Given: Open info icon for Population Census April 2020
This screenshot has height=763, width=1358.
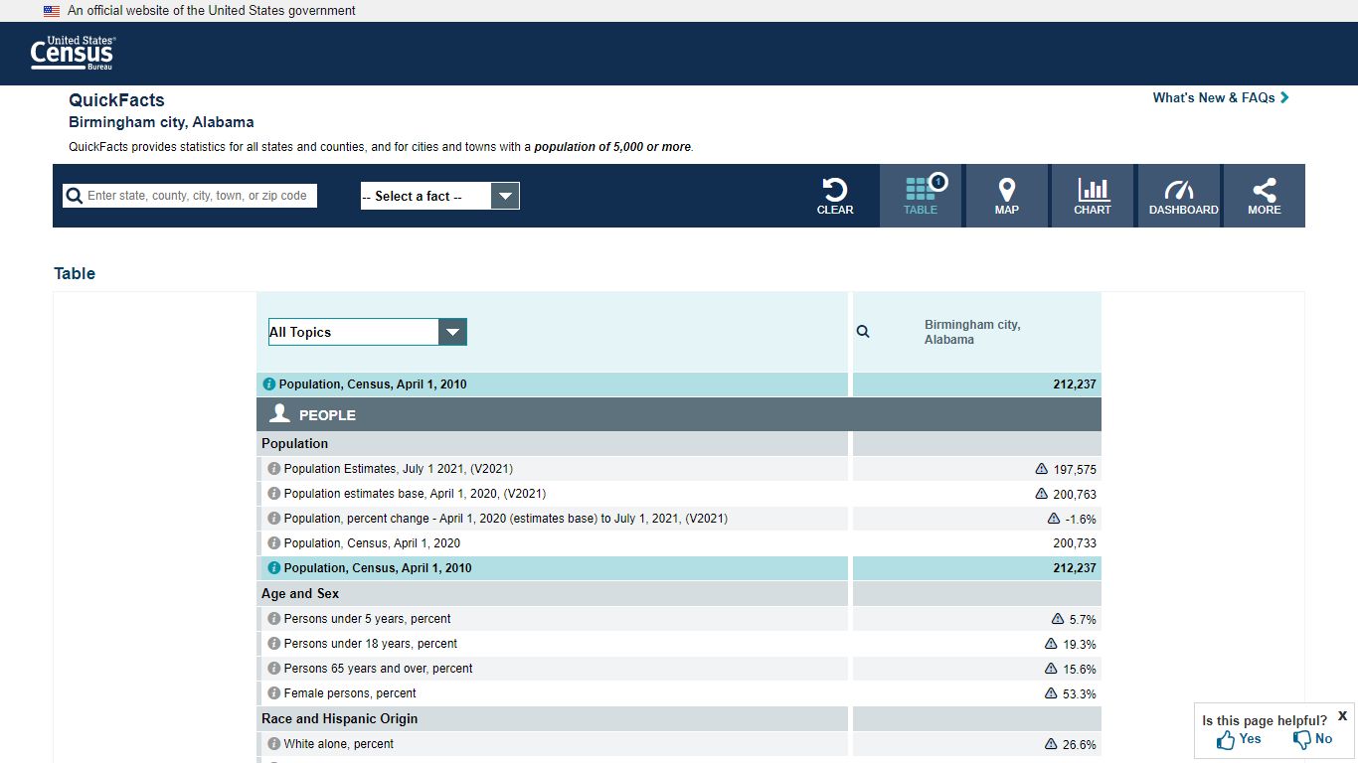Looking at the screenshot, I should click(274, 543).
